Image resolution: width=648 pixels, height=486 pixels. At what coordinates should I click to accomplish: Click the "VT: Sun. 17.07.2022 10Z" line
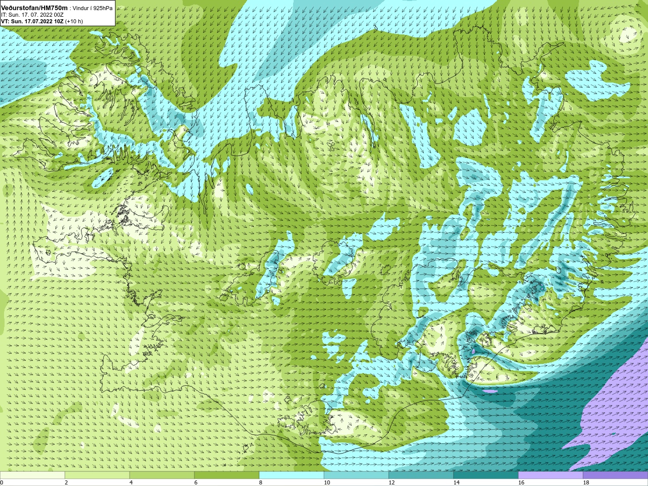point(32,22)
